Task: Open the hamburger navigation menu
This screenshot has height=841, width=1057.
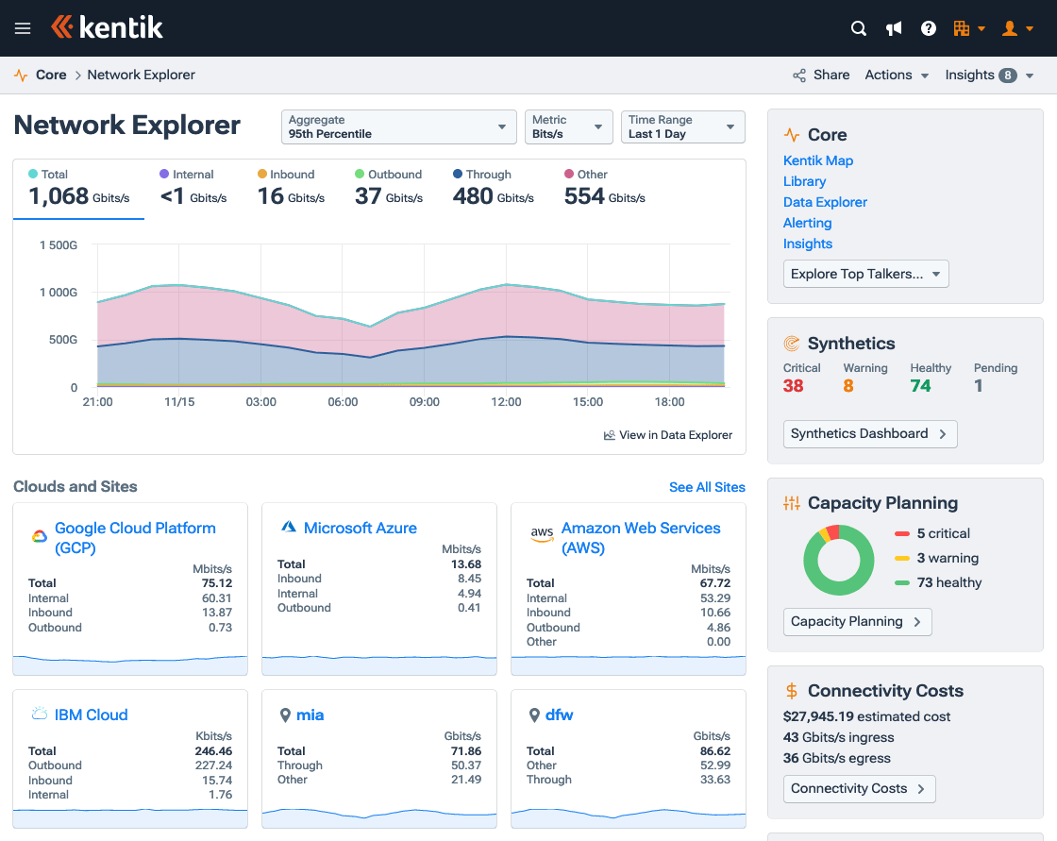Action: pos(23,27)
